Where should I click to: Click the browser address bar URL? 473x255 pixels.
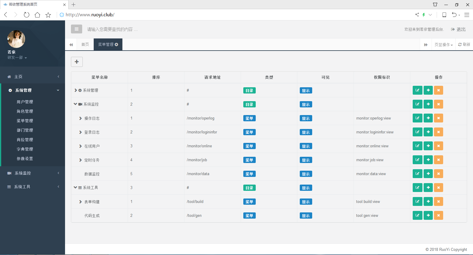[90, 15]
